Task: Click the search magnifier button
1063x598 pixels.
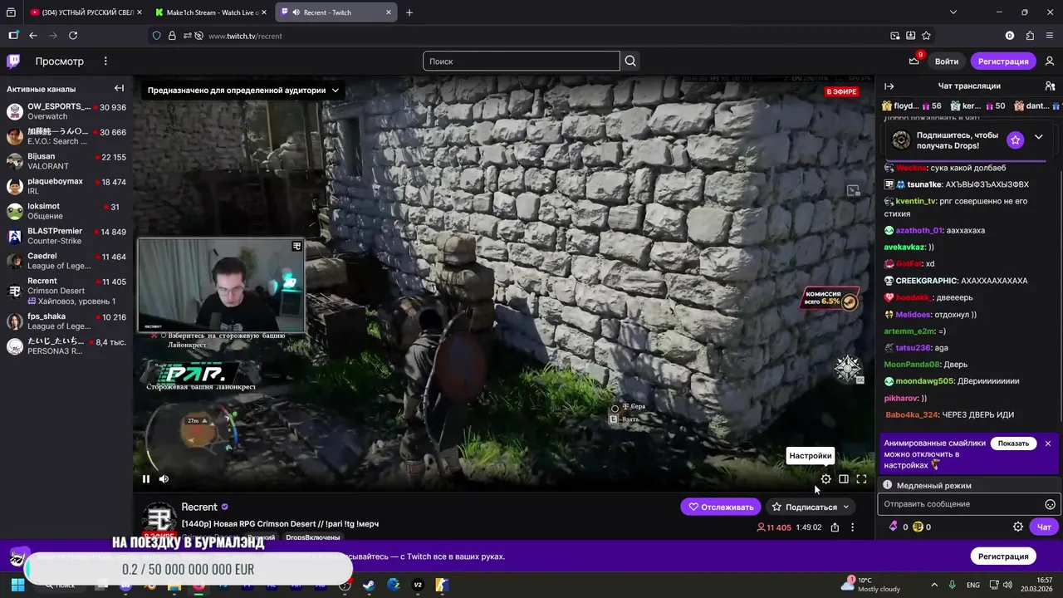Action: click(630, 61)
